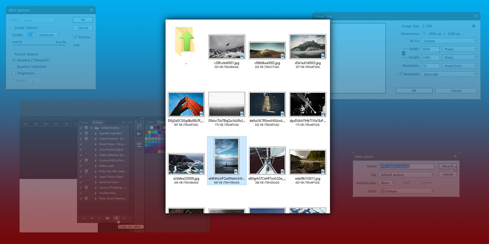Click the Begin recording icon in Actions panel

click(92, 218)
